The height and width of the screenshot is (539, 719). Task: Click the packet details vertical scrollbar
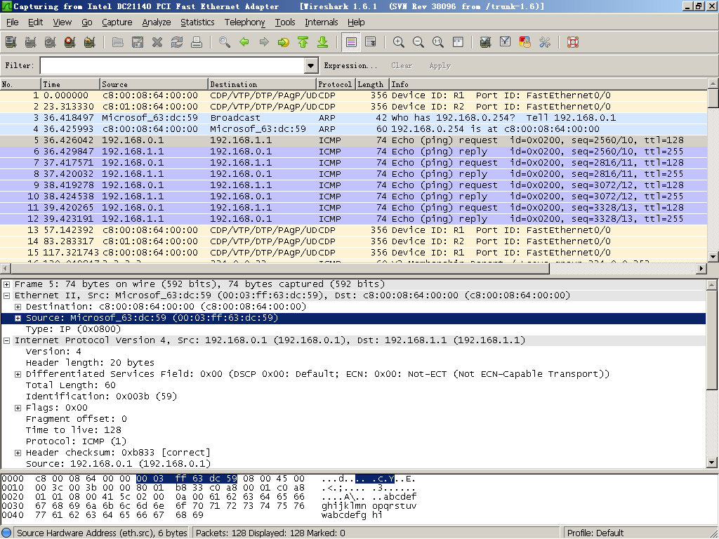tap(712, 373)
